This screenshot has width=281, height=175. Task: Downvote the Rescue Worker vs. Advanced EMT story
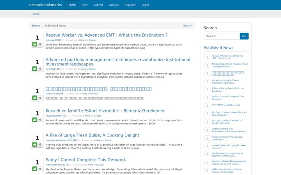(40, 44)
